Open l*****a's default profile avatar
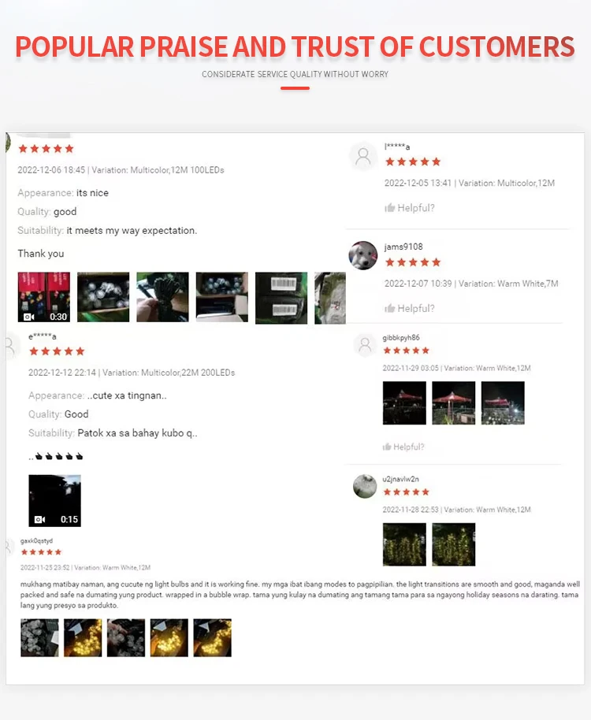The height and width of the screenshot is (720, 591). 363,156
